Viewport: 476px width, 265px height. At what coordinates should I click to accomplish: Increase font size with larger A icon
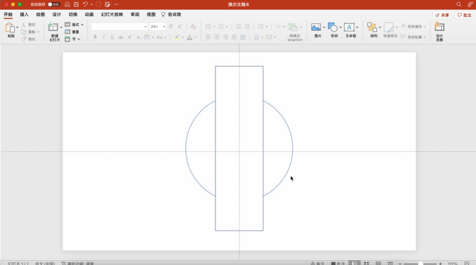coord(171,26)
